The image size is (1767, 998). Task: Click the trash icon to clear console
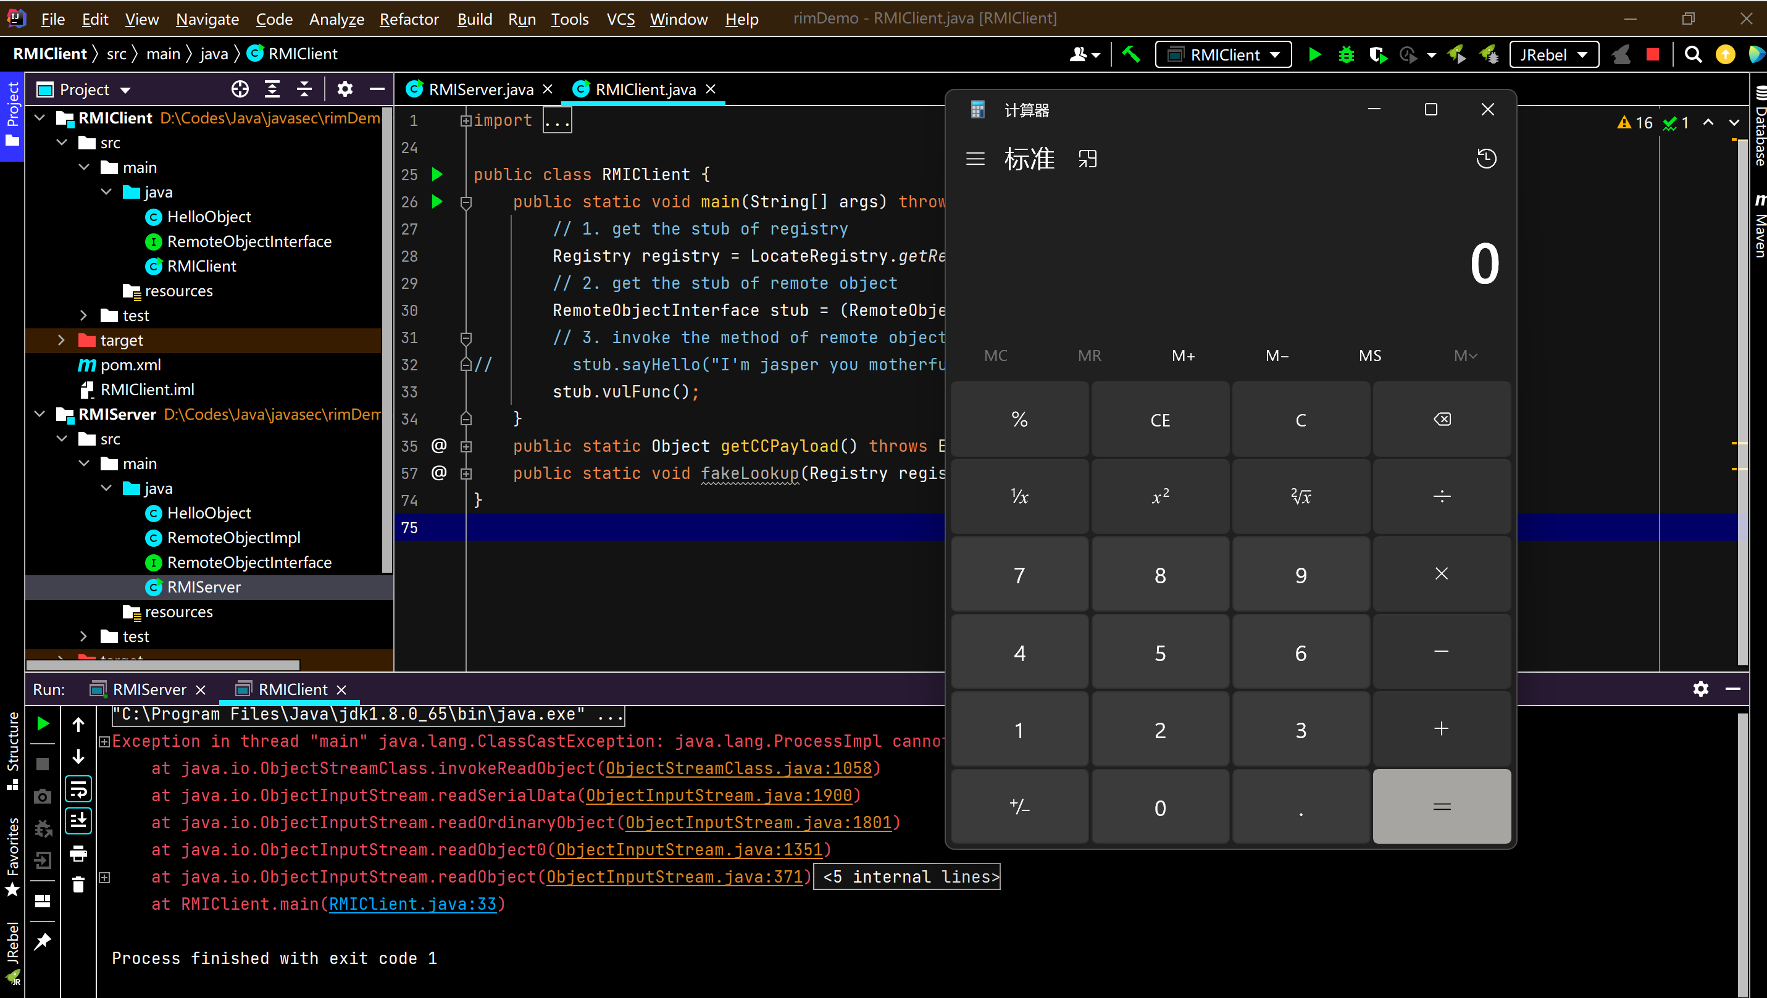(x=78, y=885)
